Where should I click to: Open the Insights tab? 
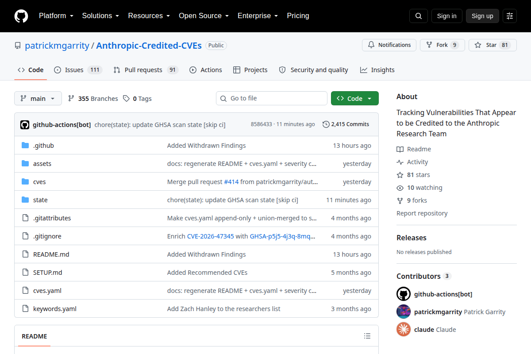point(377,70)
